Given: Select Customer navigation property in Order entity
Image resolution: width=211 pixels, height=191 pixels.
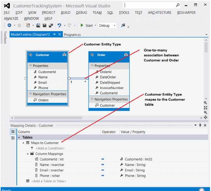Looking at the screenshot, I should point(107,105).
